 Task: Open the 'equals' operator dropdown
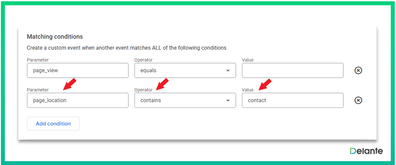tap(185, 70)
